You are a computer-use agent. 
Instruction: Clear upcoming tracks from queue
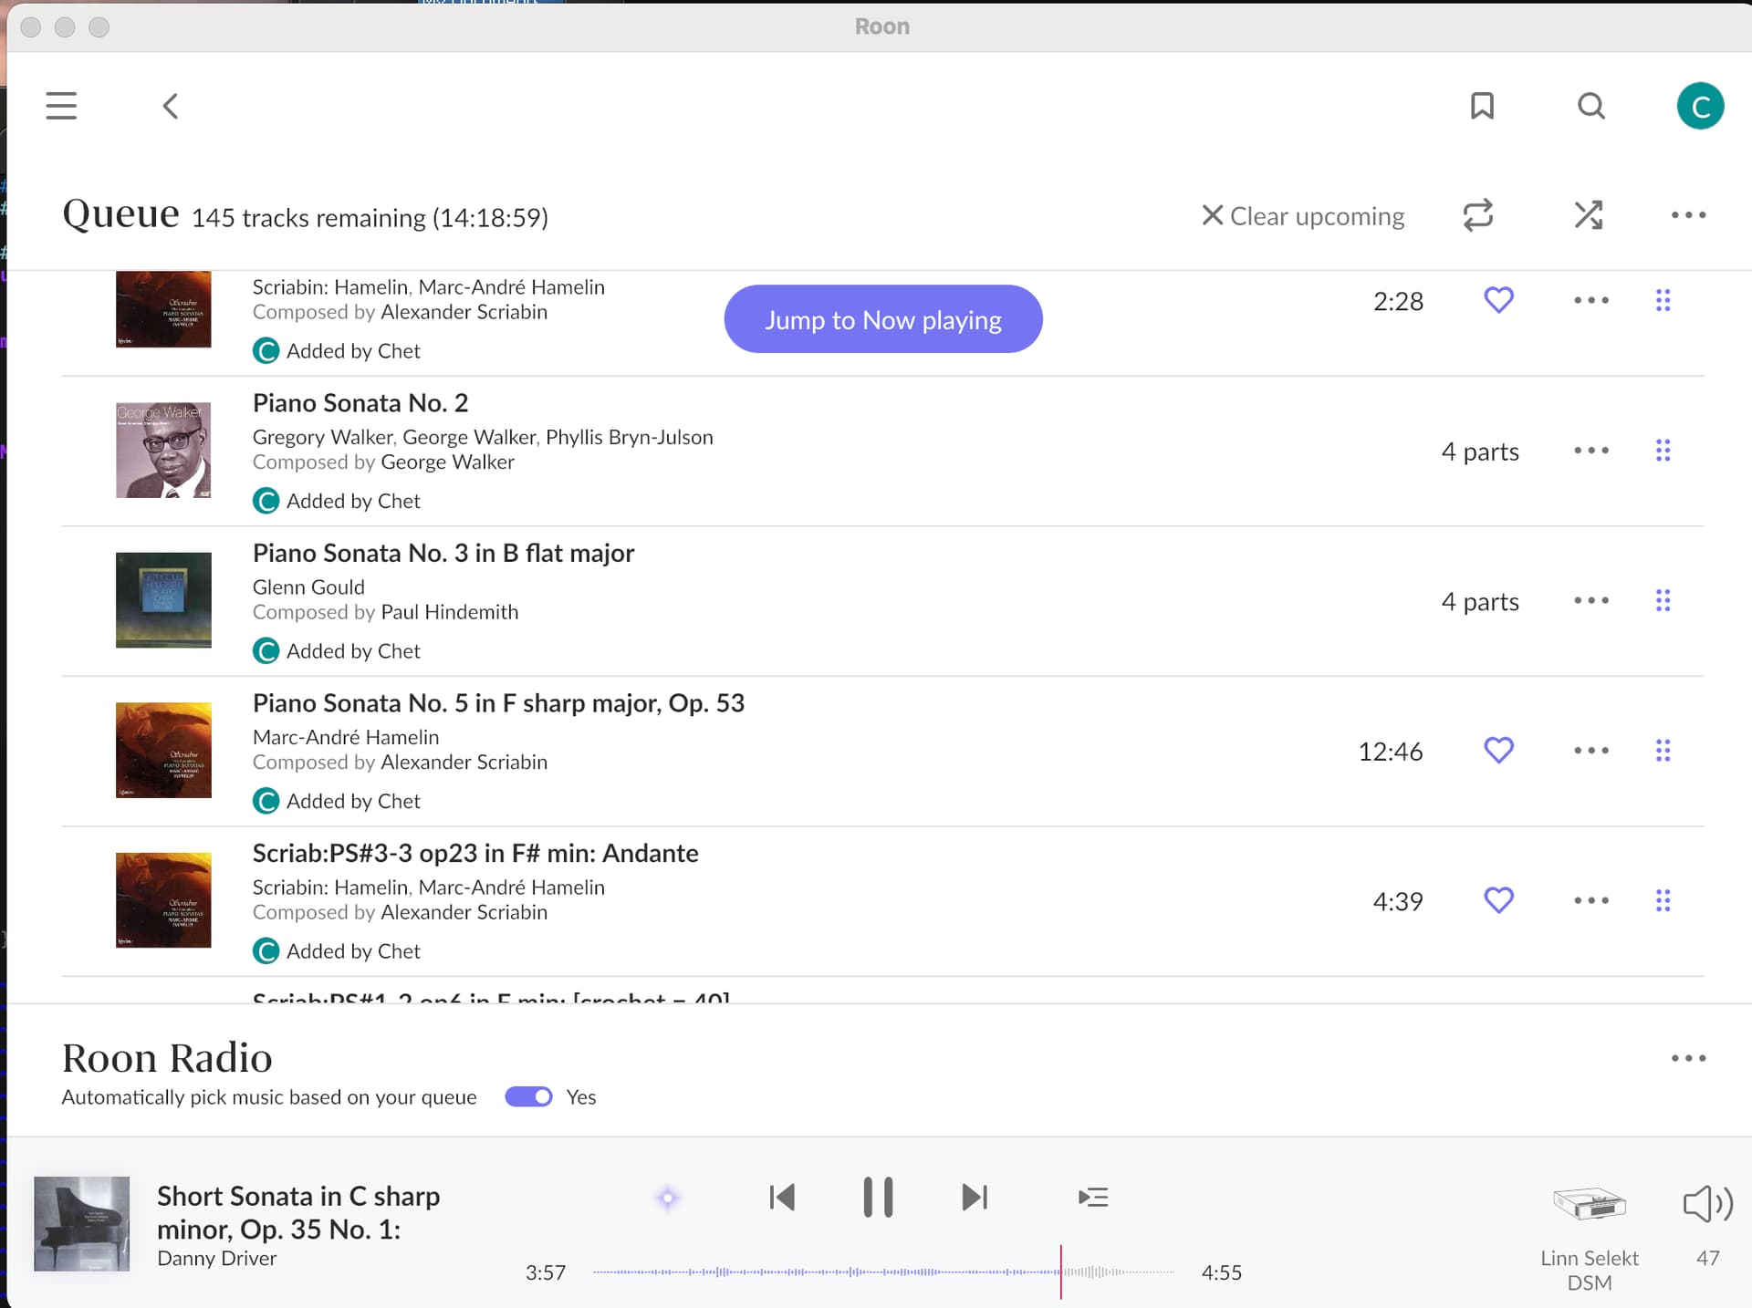click(x=1303, y=216)
